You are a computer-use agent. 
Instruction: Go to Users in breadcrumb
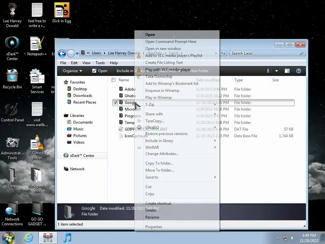(x=96, y=53)
